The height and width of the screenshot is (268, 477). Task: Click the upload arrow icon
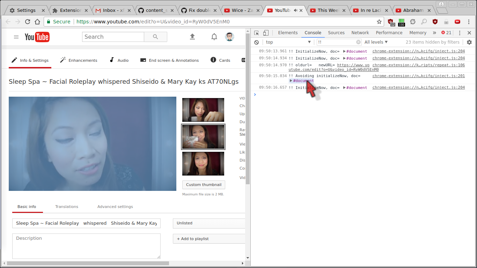[192, 37]
